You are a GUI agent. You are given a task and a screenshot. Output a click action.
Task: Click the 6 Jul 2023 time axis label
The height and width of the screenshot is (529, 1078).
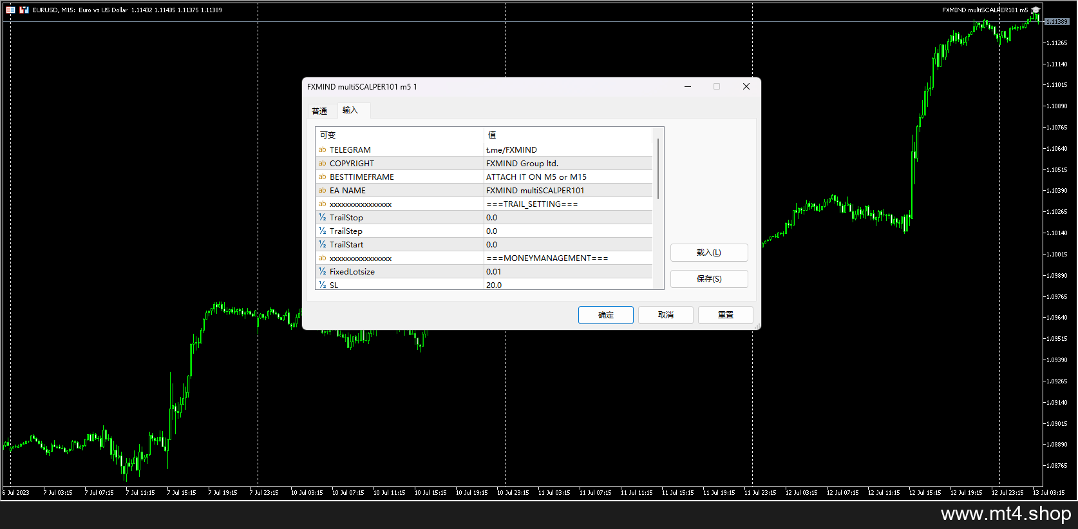click(16, 493)
